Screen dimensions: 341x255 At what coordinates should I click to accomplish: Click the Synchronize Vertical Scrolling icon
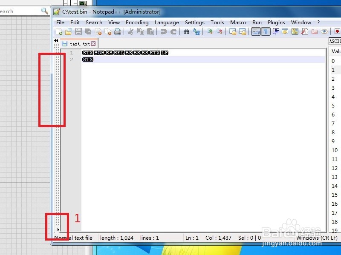[x=233, y=31]
